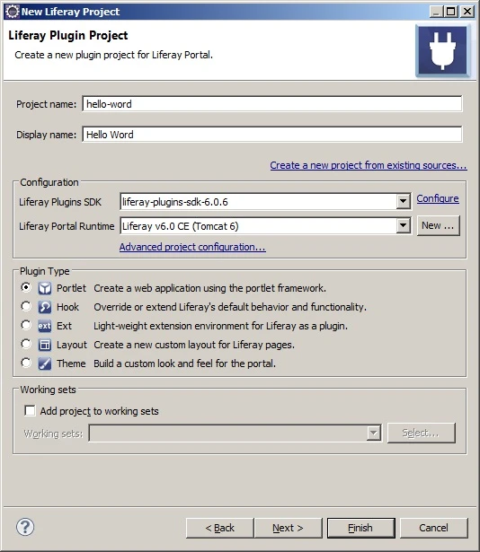Screen dimensions: 480x552
Task: Click the Theme label text
Action: click(71, 364)
